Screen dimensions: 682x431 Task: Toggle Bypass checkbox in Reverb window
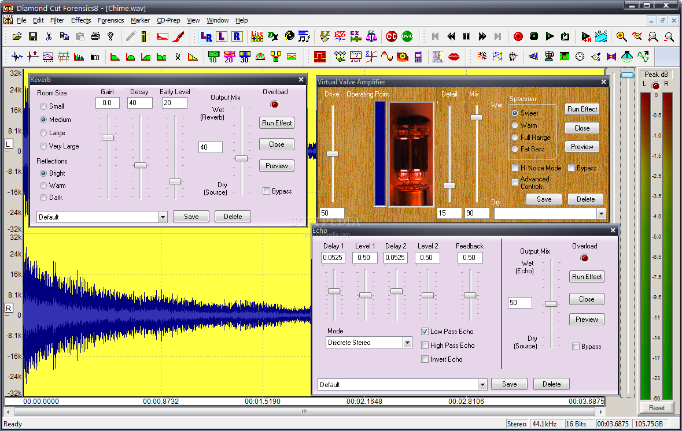coord(267,191)
